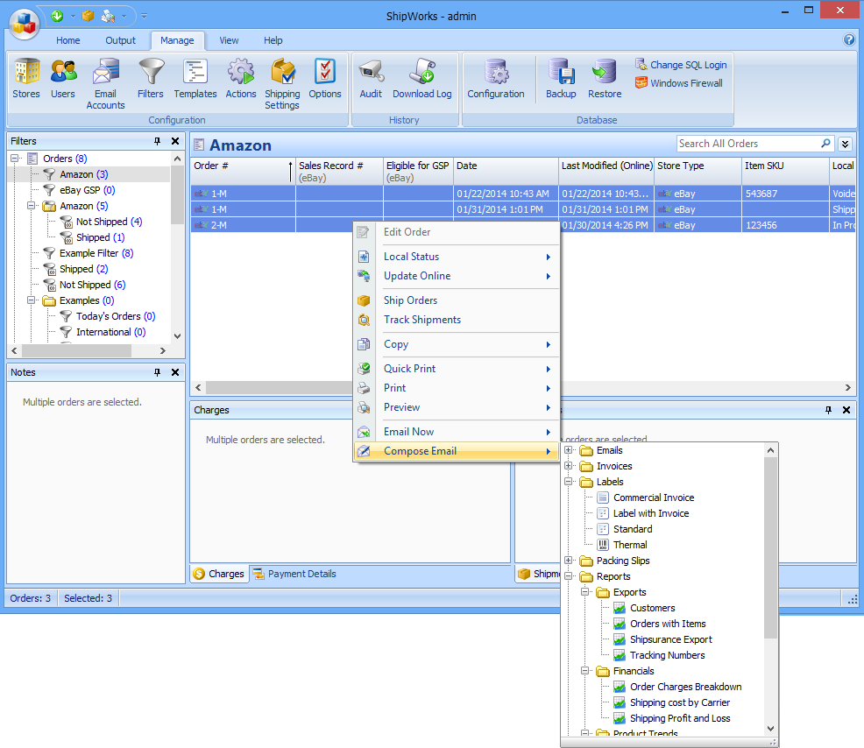Open the Help ribbon tab

click(x=273, y=40)
